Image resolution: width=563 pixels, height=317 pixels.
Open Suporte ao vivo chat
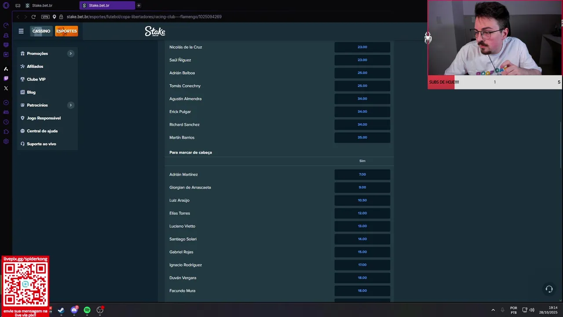pyautogui.click(x=41, y=144)
